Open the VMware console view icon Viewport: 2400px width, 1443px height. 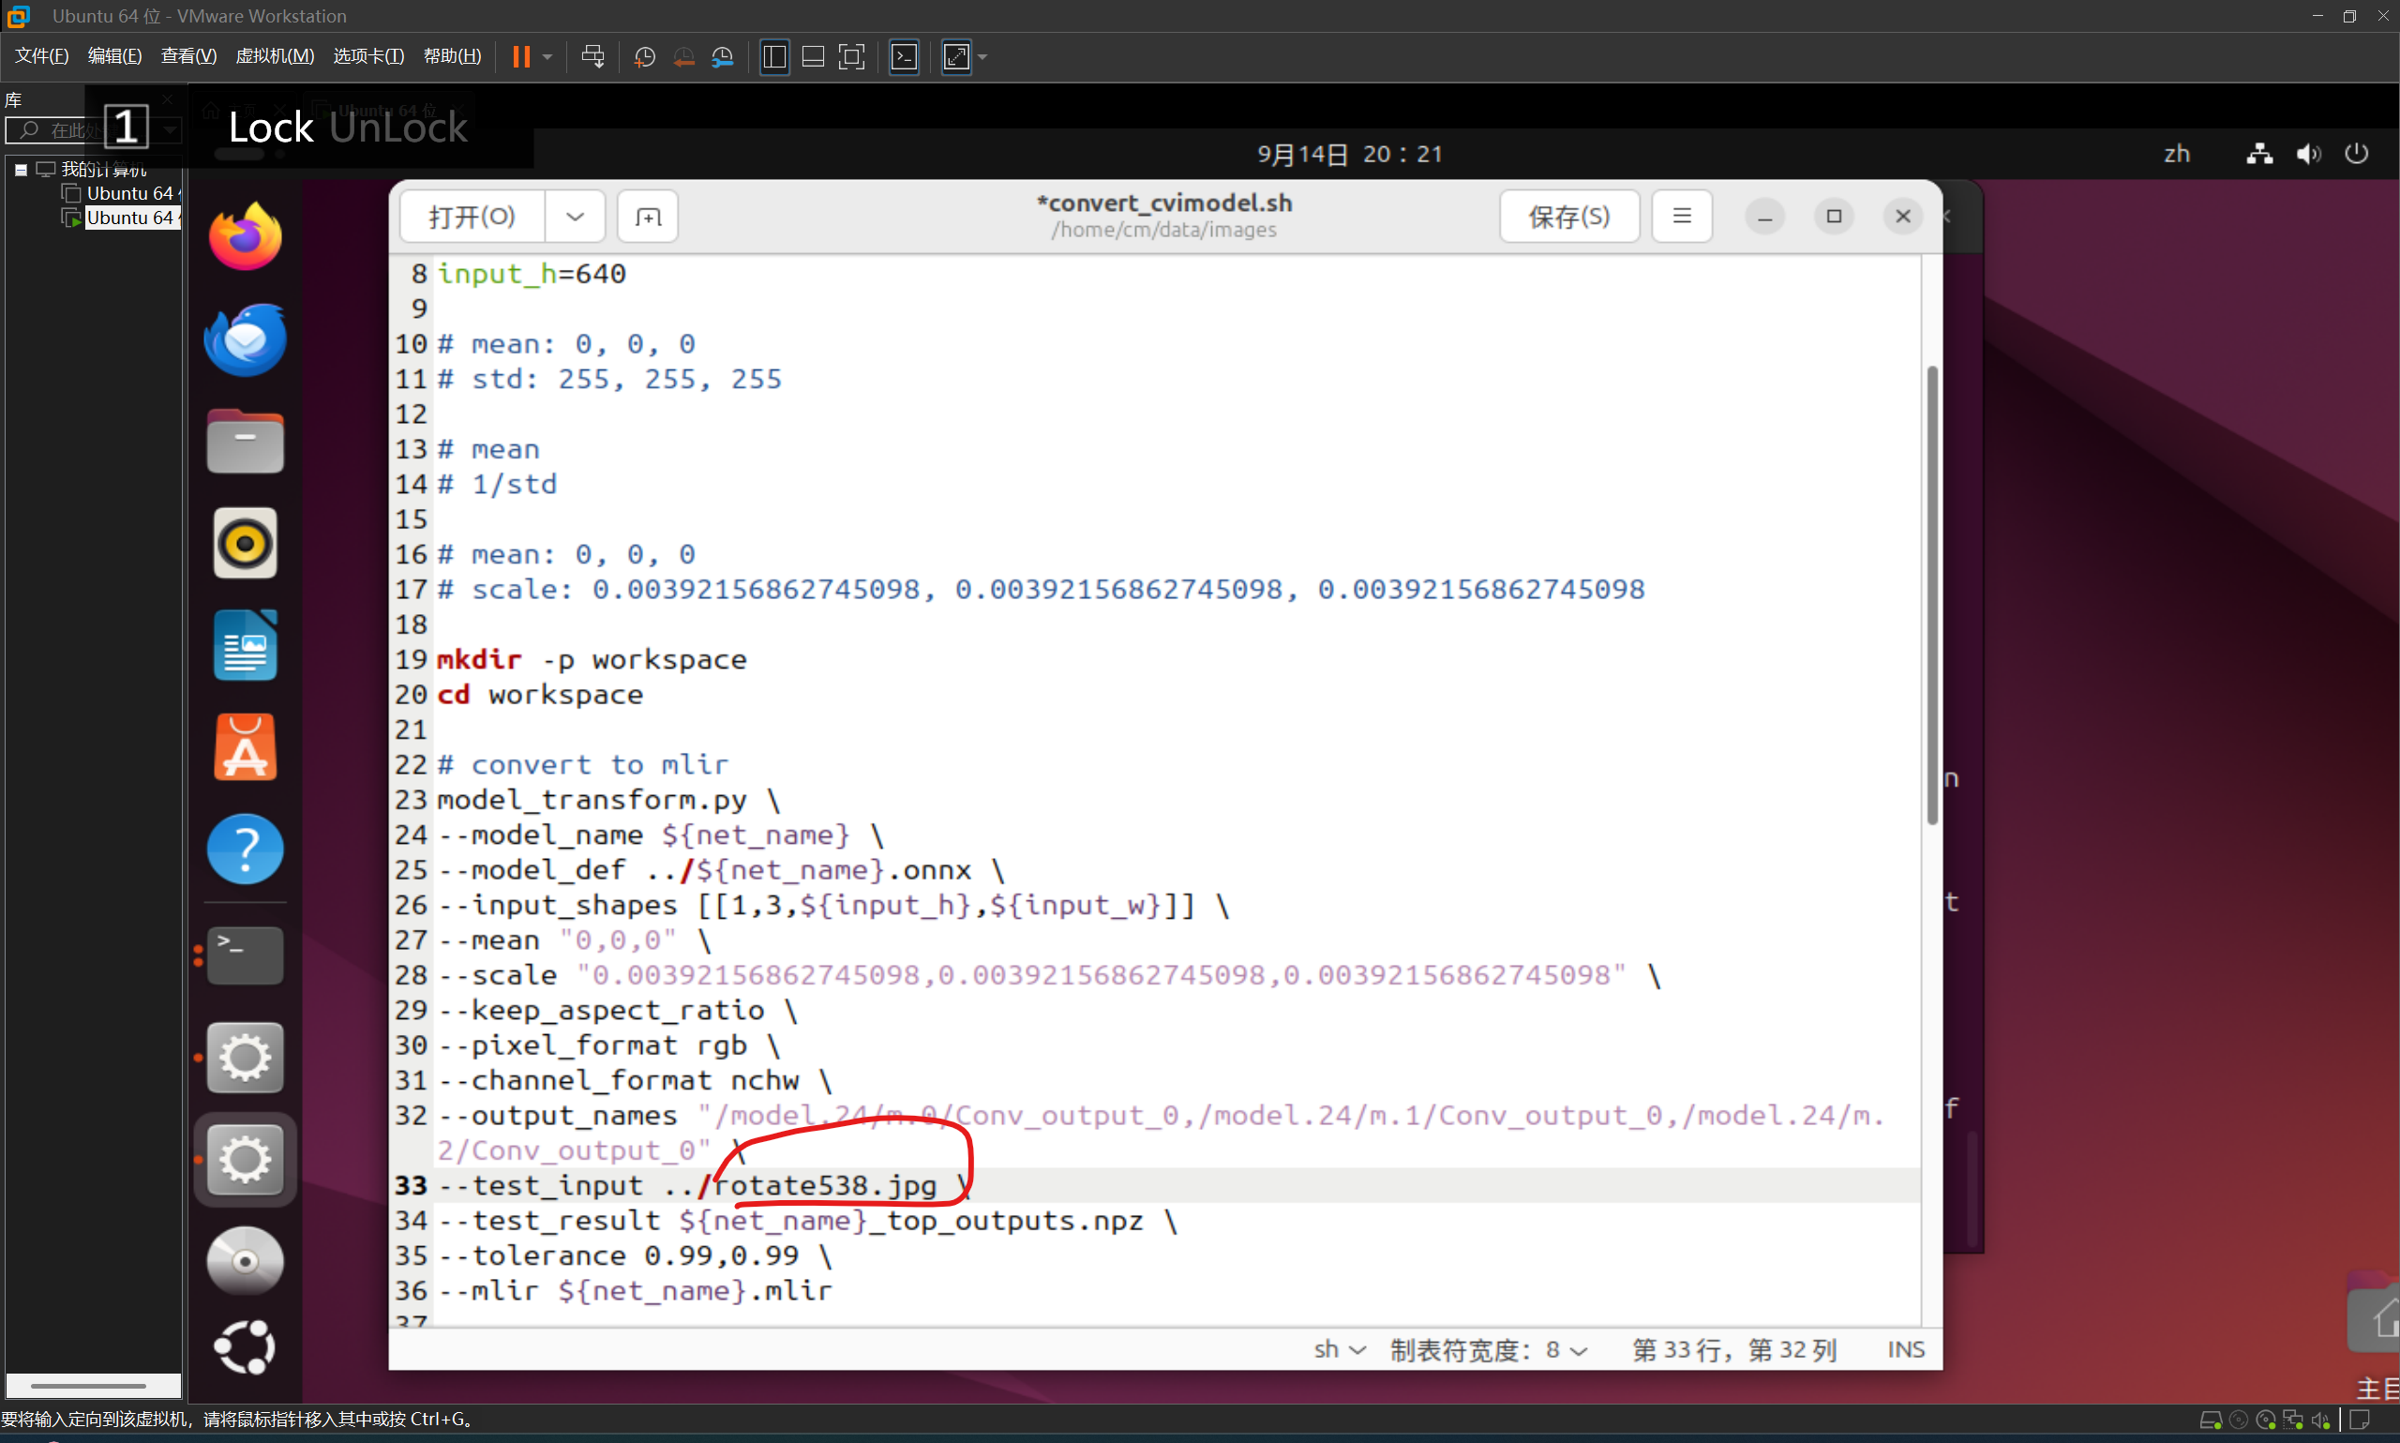pos(904,56)
